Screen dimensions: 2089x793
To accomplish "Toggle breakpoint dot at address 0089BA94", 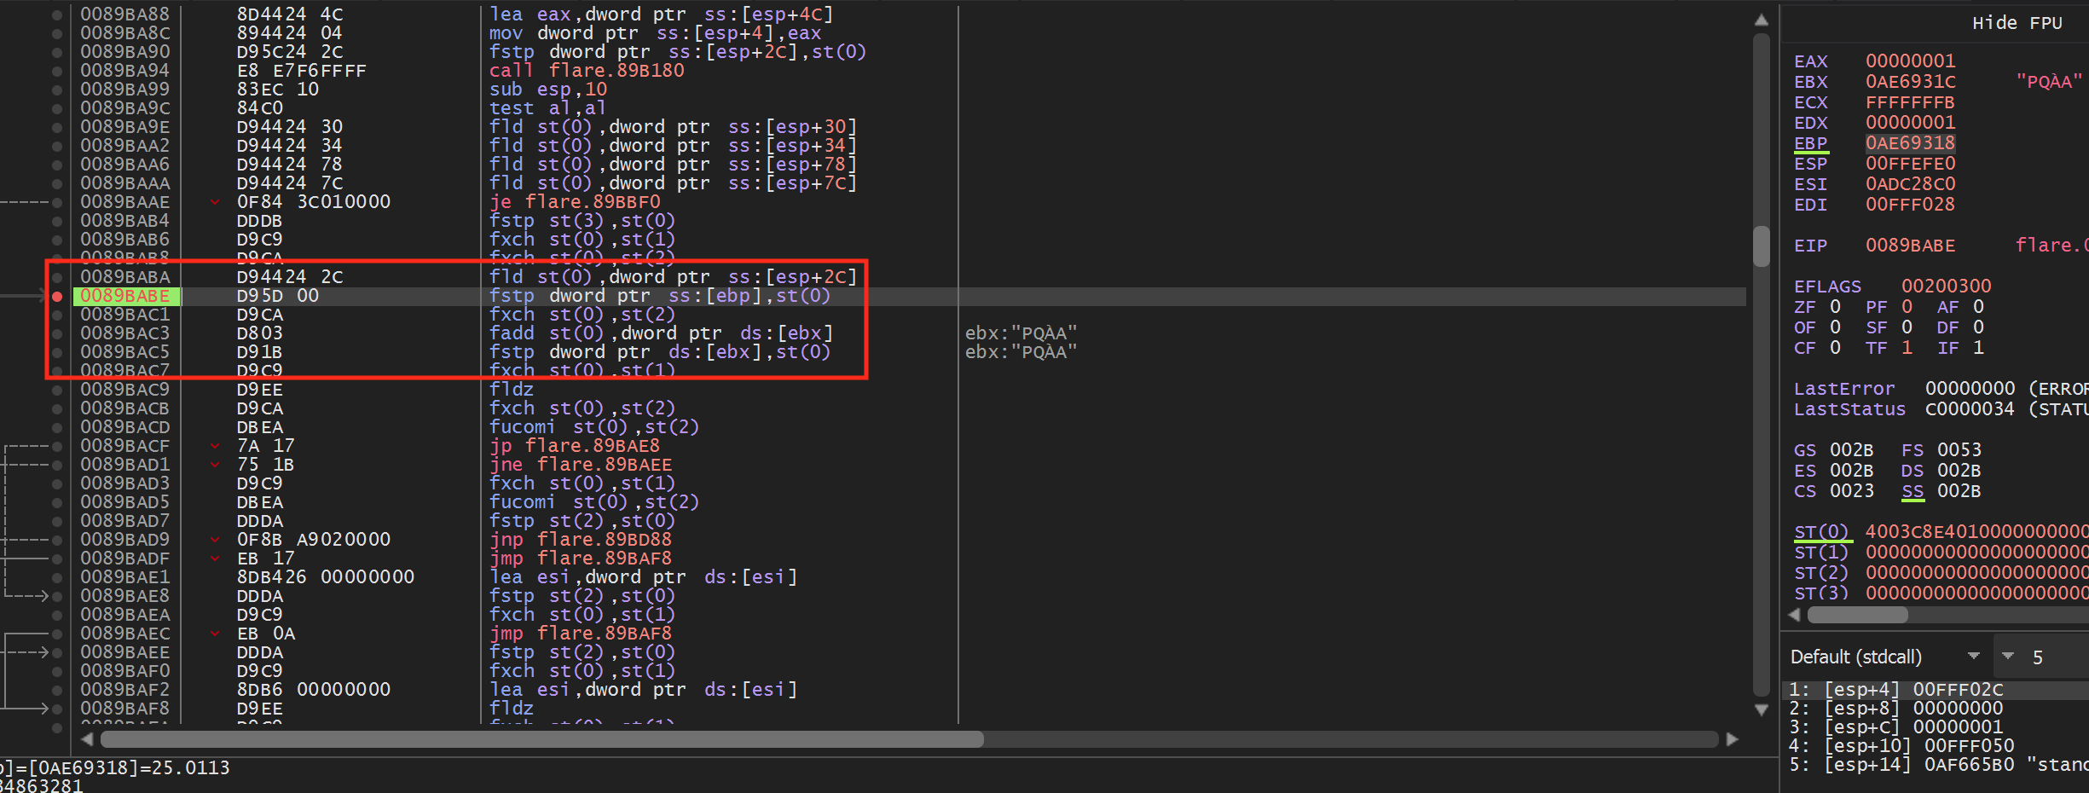I will (x=57, y=71).
